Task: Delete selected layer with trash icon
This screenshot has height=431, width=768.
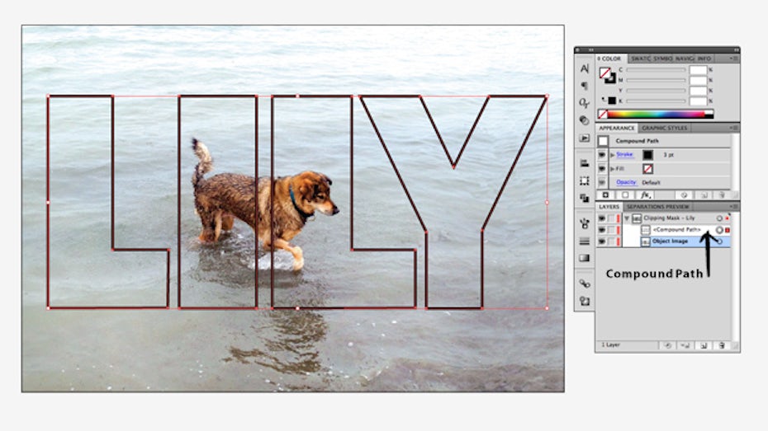Action: coord(722,344)
